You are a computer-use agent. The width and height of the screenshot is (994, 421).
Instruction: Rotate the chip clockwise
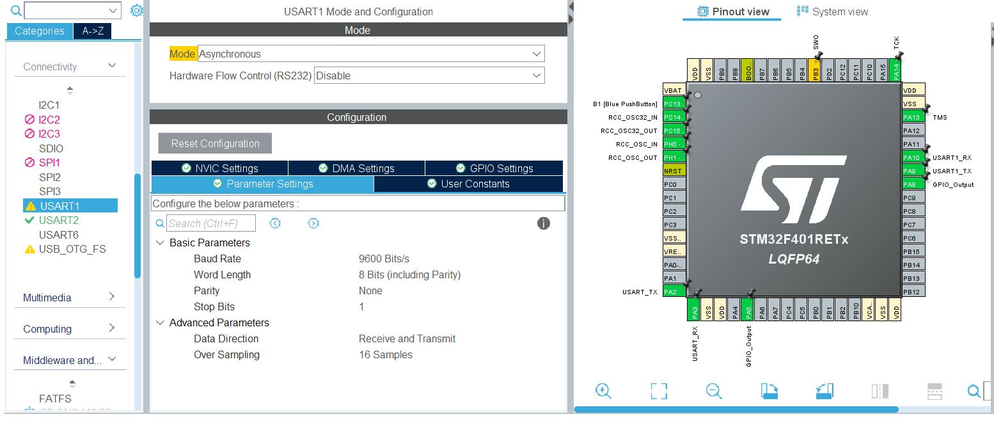coord(769,390)
